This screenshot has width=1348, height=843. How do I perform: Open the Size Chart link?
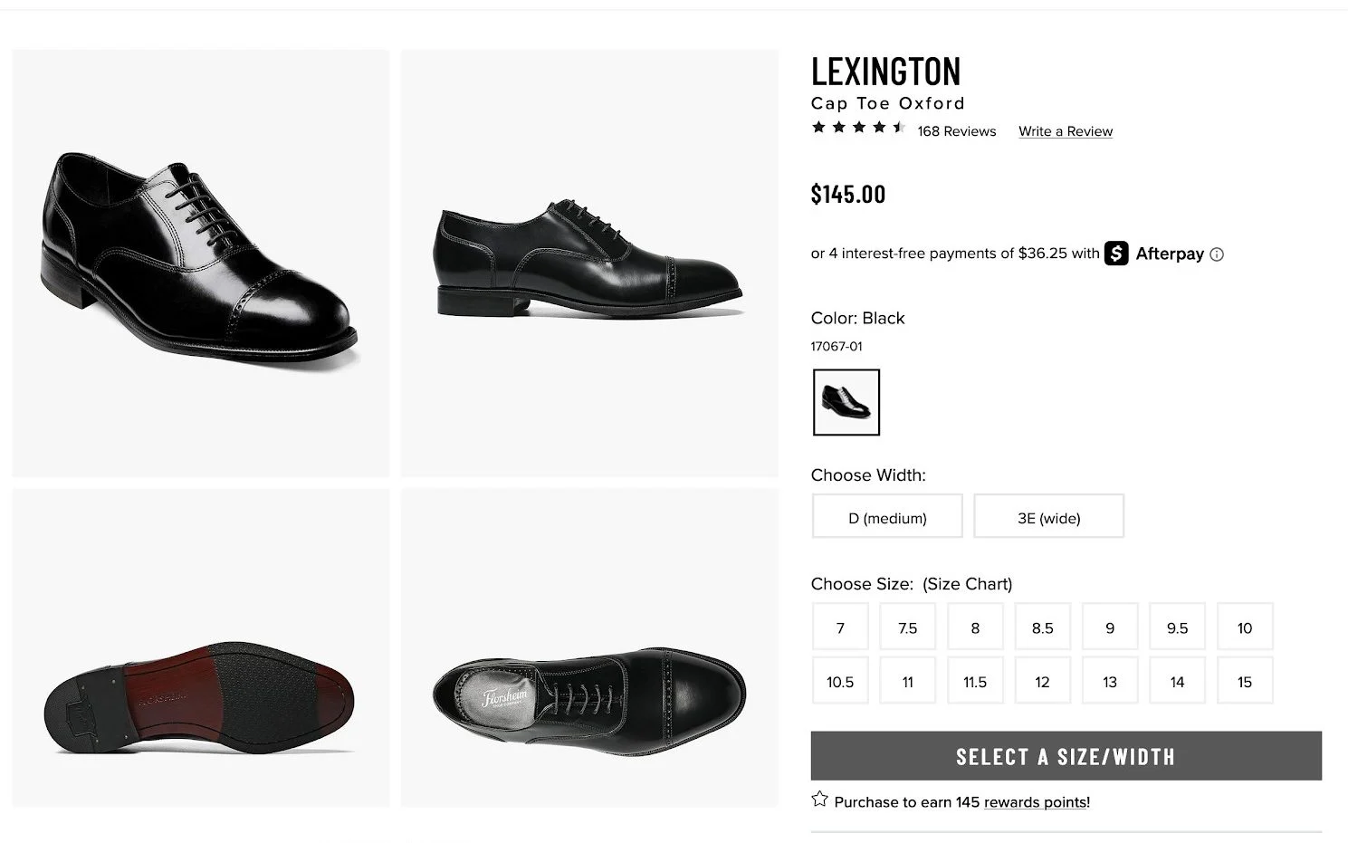(968, 584)
